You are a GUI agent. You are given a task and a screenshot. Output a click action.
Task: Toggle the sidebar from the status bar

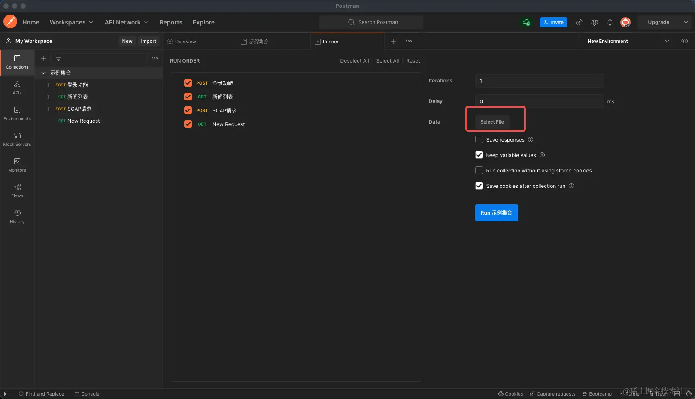pos(7,394)
